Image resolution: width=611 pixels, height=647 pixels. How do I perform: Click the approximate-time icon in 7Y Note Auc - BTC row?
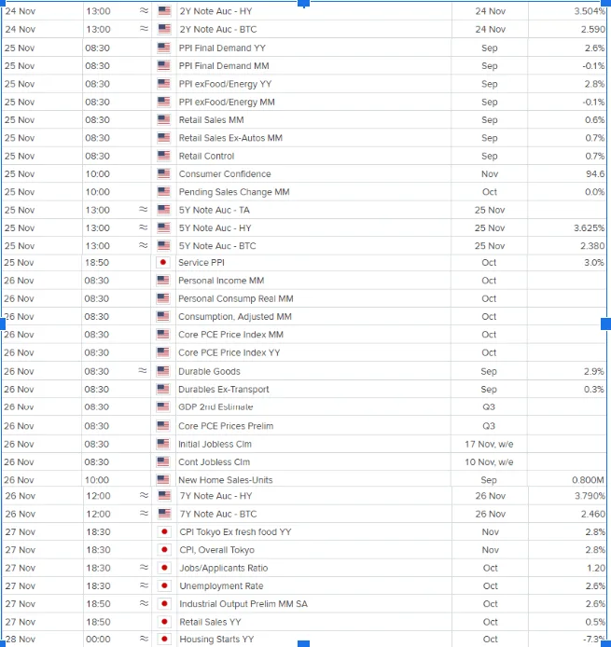coord(144,514)
